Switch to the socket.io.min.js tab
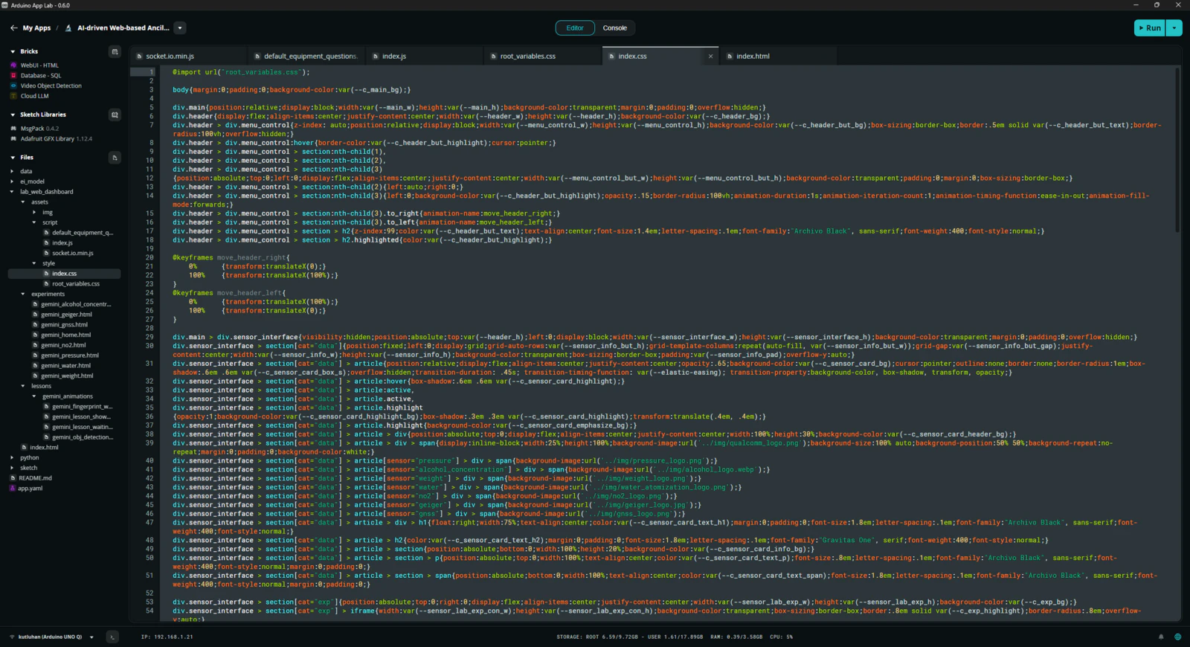The height and width of the screenshot is (647, 1190). coord(188,57)
